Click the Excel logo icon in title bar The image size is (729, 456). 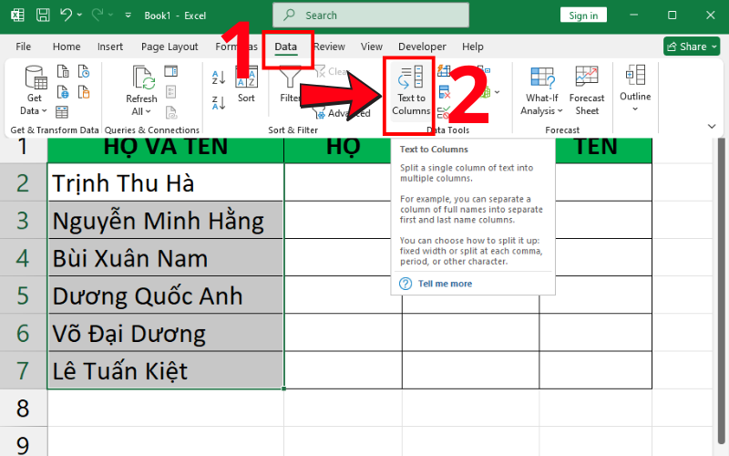pyautogui.click(x=17, y=16)
